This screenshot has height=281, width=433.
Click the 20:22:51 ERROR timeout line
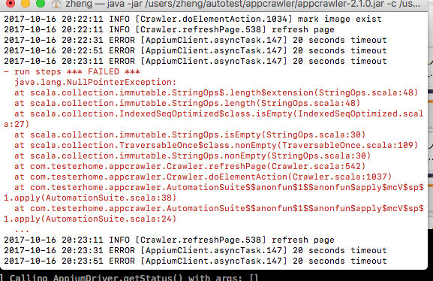(195, 50)
